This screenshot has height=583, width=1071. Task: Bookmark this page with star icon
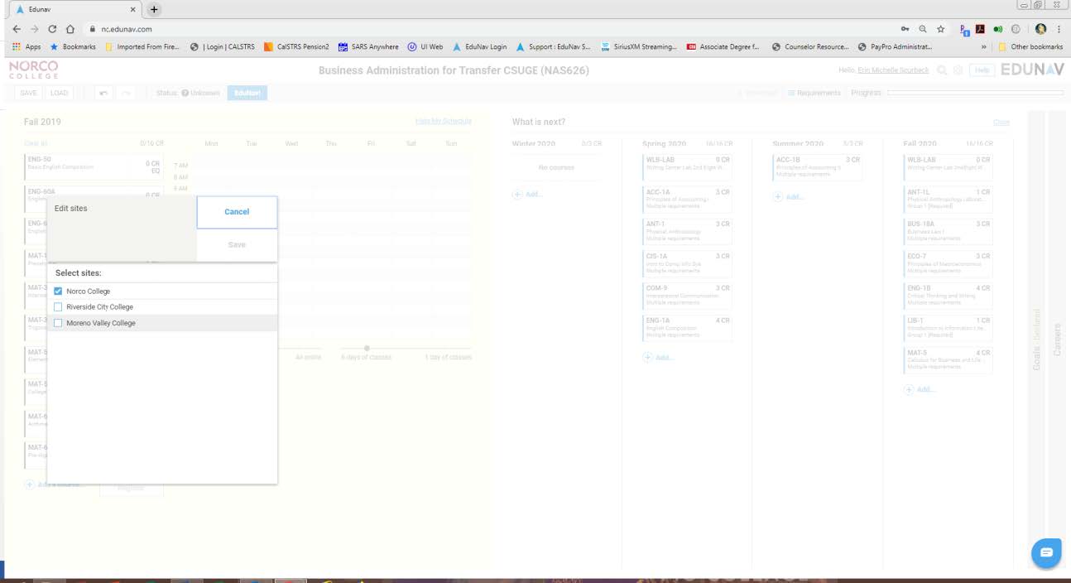(941, 29)
